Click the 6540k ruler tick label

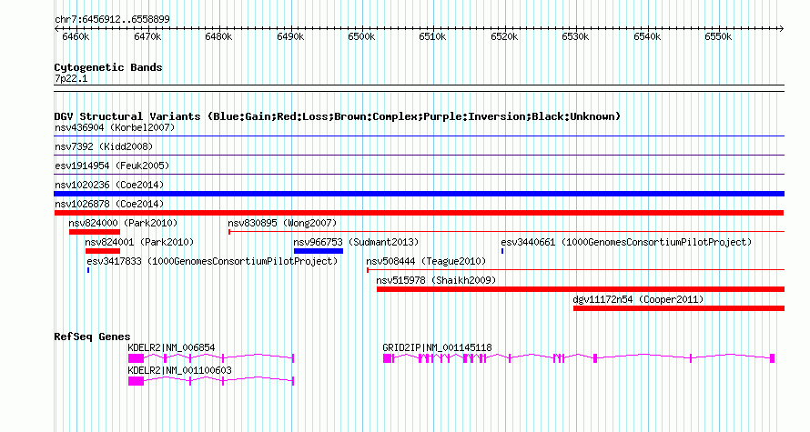pos(647,36)
